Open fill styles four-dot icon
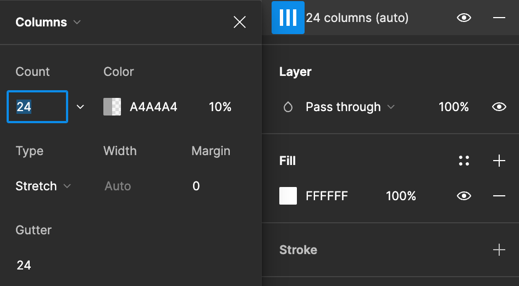The width and height of the screenshot is (519, 286). [x=464, y=161]
